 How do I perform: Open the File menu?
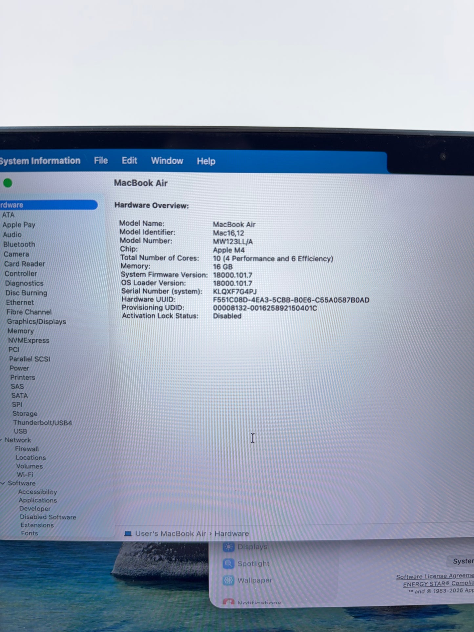(101, 160)
